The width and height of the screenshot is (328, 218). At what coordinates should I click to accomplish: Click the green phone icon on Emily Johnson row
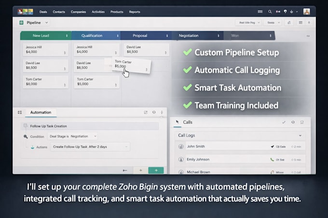(x=272, y=160)
